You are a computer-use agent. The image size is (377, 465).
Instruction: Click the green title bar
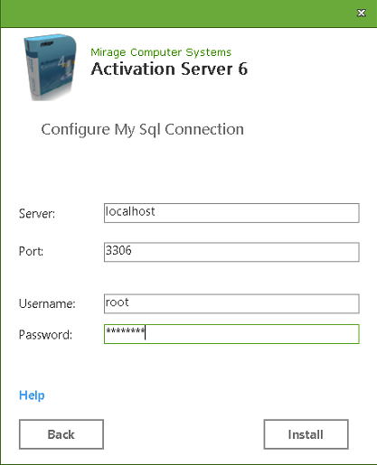pyautogui.click(x=178, y=14)
